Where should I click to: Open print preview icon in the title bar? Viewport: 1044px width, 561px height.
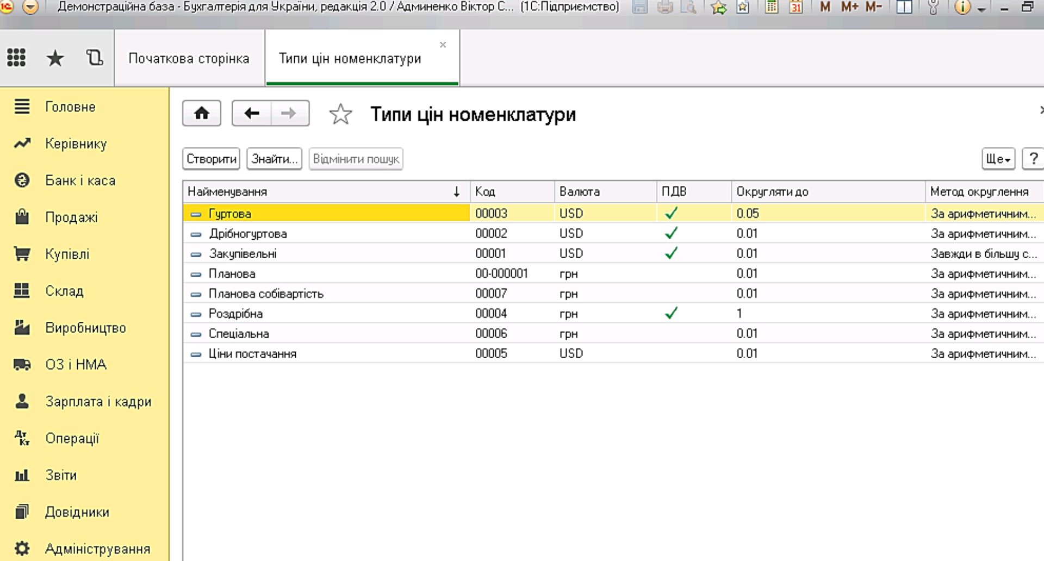(689, 7)
